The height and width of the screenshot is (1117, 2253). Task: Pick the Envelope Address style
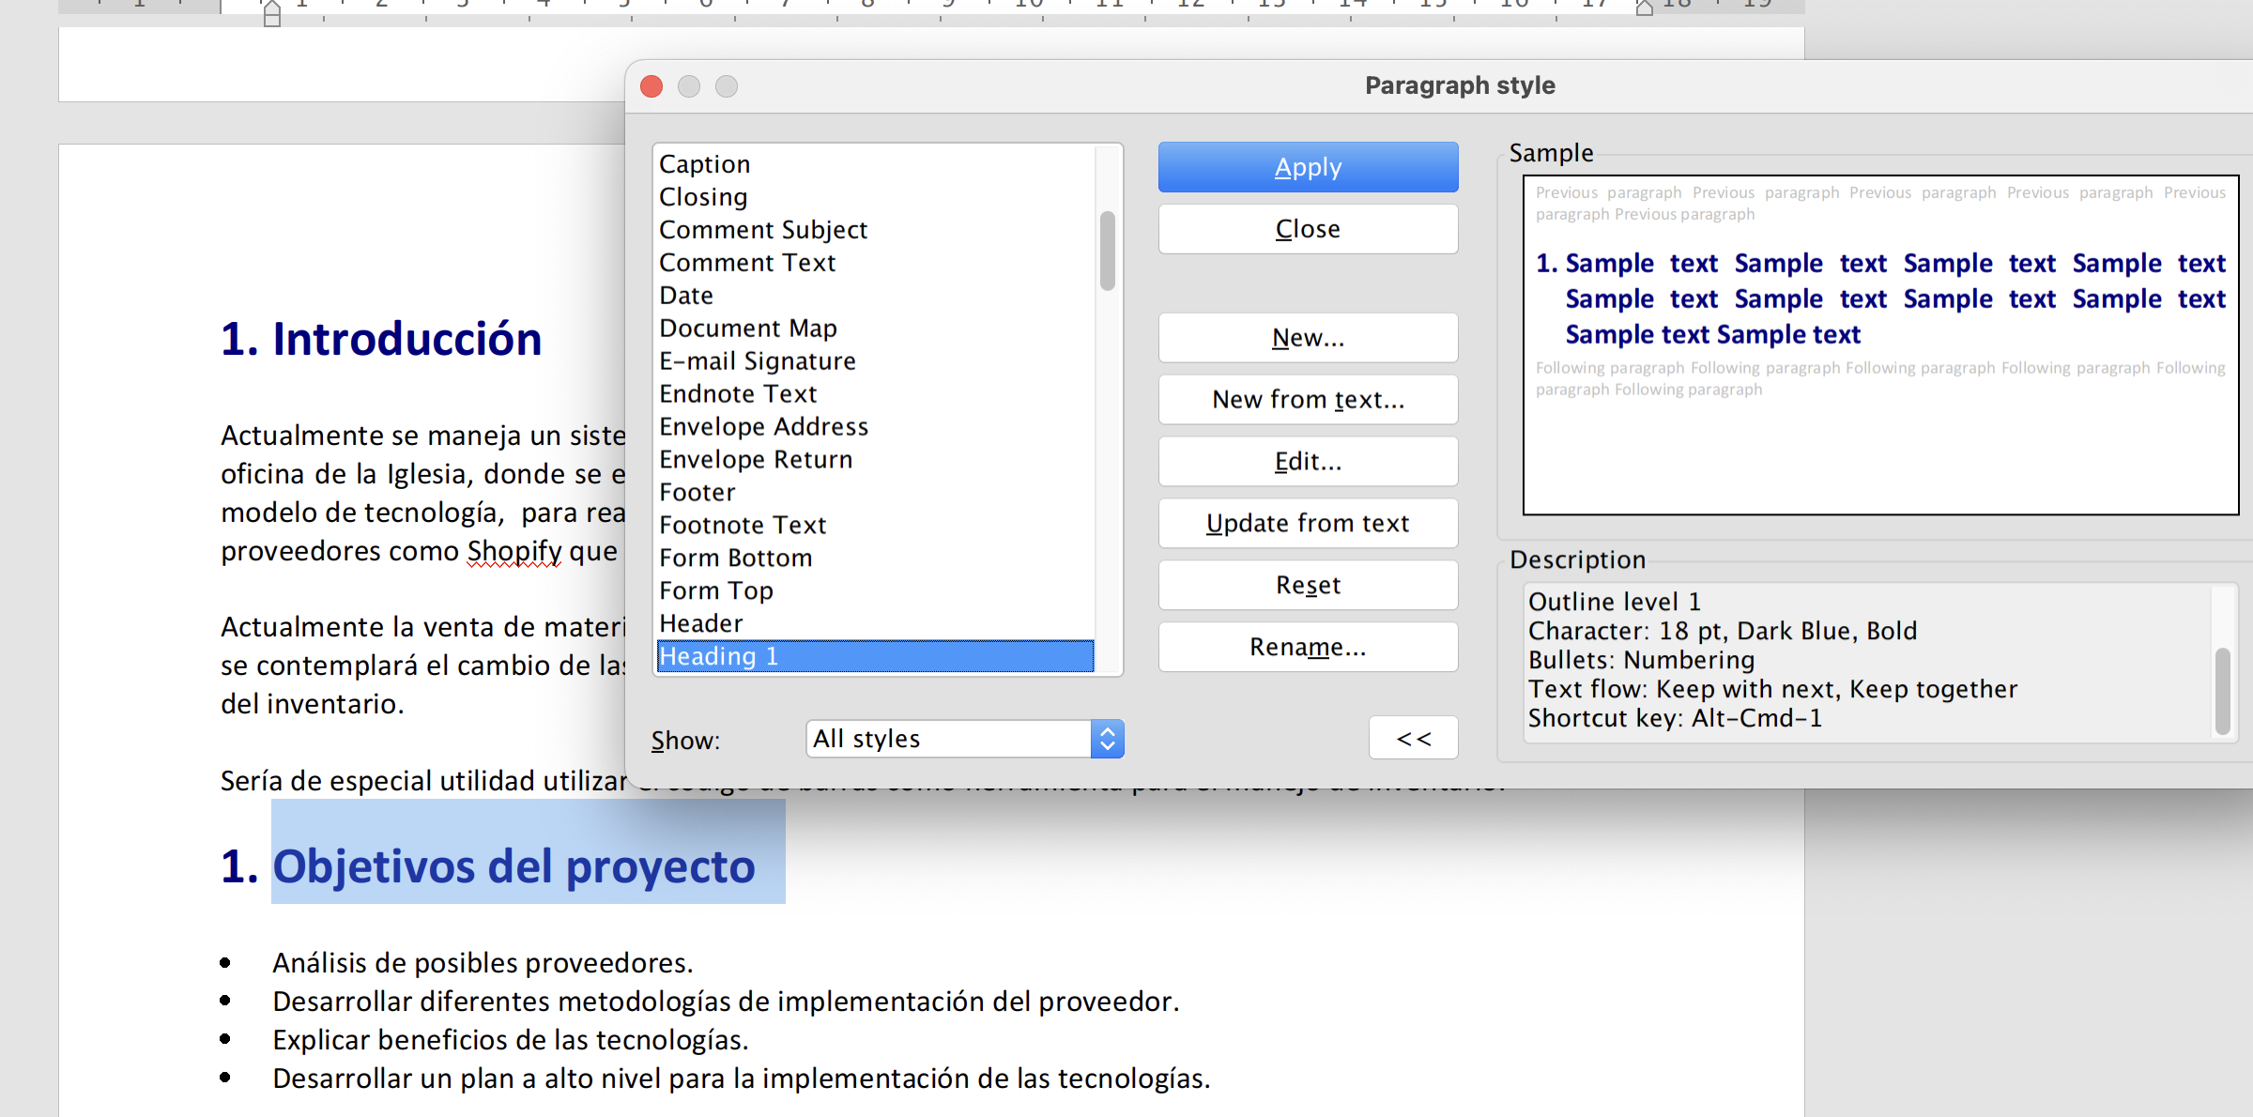[x=762, y=427]
